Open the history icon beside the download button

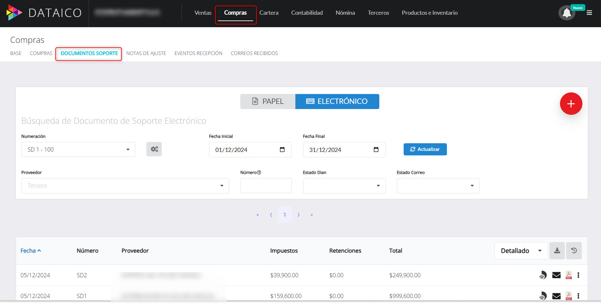(x=574, y=251)
